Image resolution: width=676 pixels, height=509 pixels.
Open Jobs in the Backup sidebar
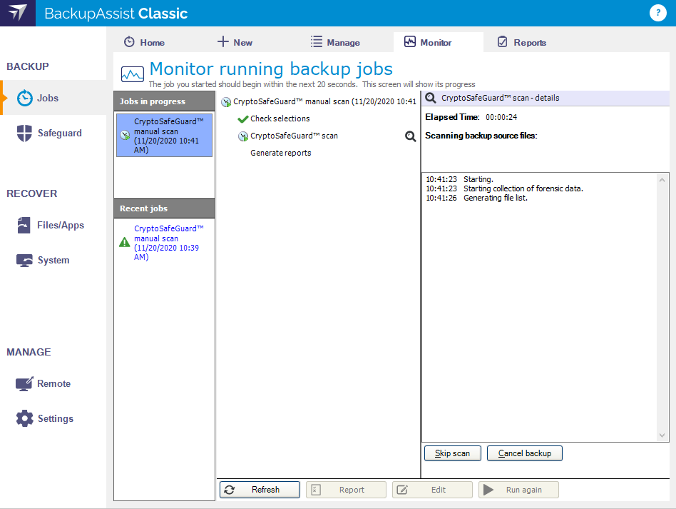pyautogui.click(x=53, y=98)
